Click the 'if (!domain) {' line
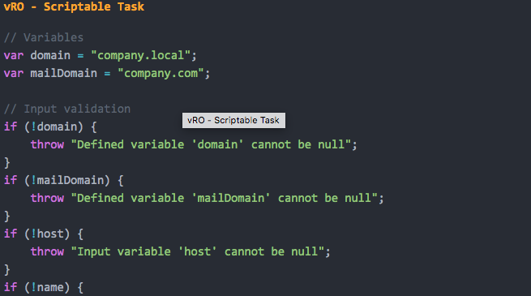The height and width of the screenshot is (296, 531). pos(50,127)
